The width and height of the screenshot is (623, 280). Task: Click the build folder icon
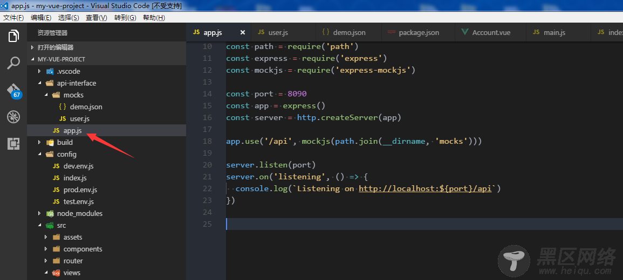point(50,142)
